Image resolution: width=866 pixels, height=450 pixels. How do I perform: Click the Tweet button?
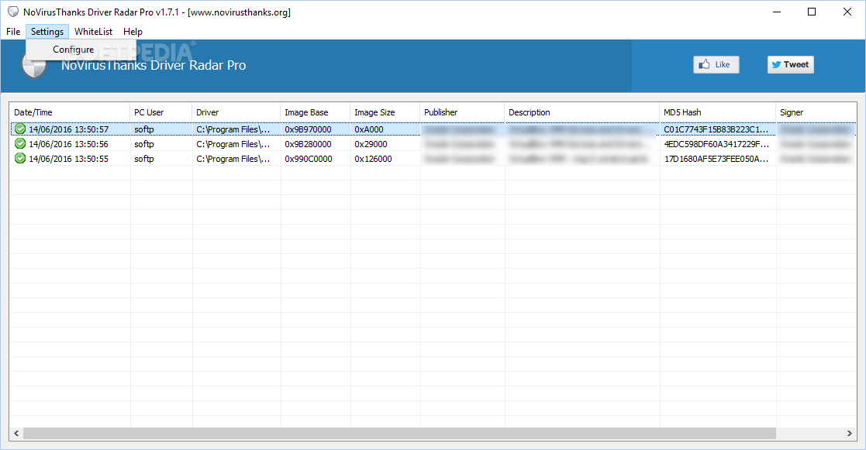coord(790,64)
